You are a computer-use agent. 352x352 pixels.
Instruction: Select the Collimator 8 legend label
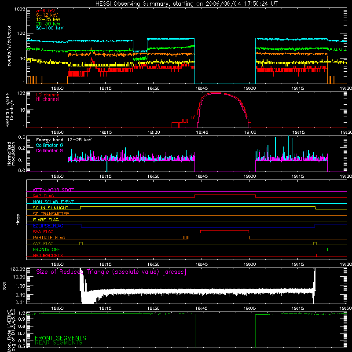[49, 145]
